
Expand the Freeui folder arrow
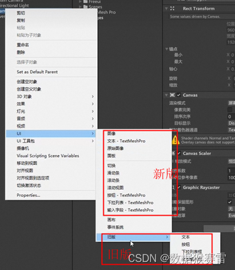(80, 2)
